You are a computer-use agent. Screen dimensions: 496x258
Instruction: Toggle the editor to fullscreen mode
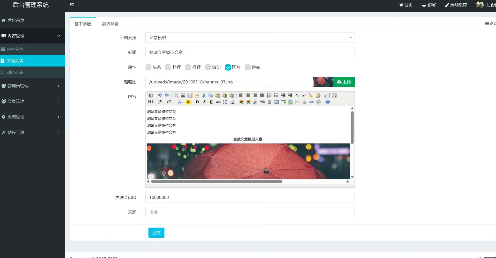334,95
